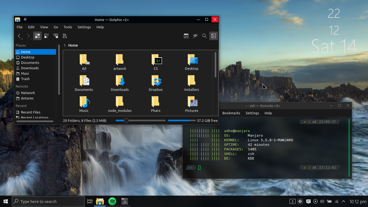Screen dimensions: 368x207
Task: Select the Documents folder in file view
Action: pos(84,81)
